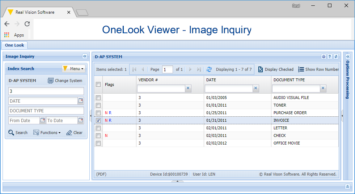Clear the VENDOR # column filter
This screenshot has width=355, height=194.
(188, 88)
